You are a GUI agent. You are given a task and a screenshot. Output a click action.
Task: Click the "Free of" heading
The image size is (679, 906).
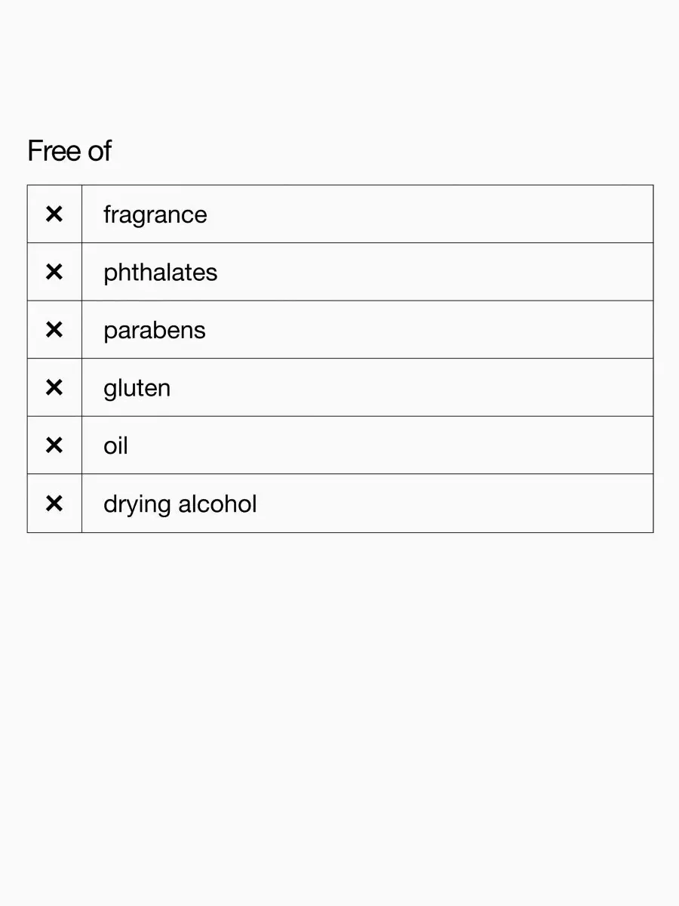point(69,151)
